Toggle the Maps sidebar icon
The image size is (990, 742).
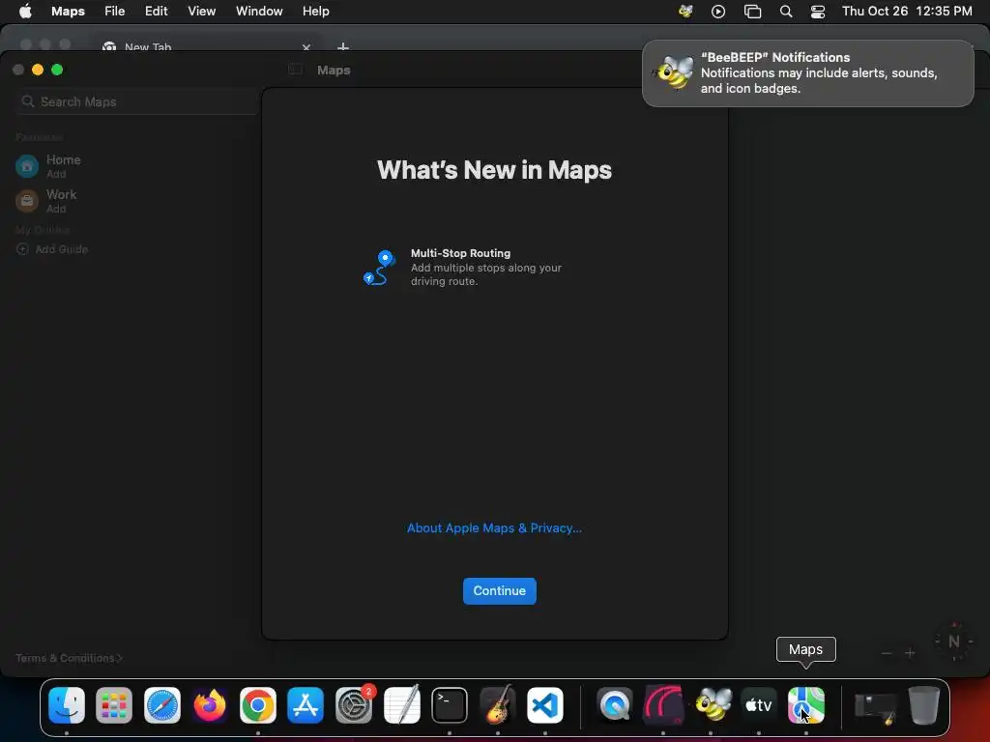[295, 70]
